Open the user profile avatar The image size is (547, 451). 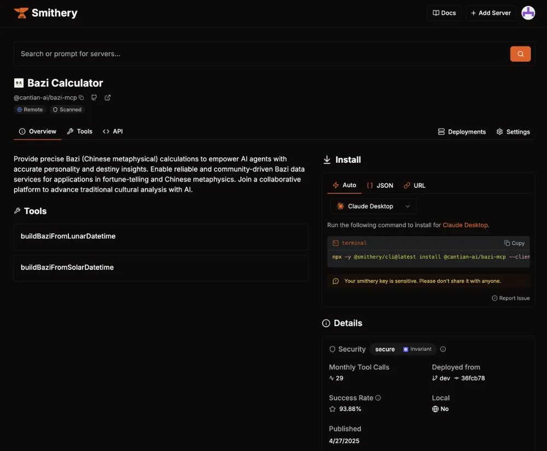(x=528, y=13)
